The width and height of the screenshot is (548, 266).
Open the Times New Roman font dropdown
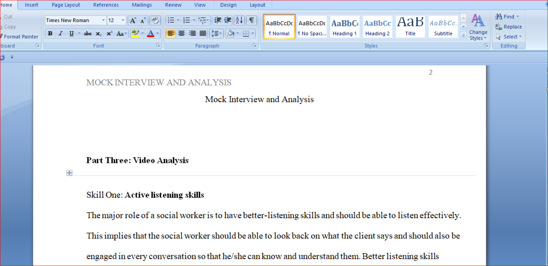(103, 20)
